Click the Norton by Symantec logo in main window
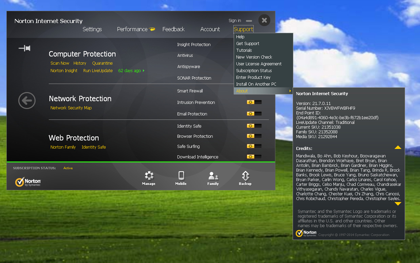The width and height of the screenshot is (420, 263). (x=28, y=182)
